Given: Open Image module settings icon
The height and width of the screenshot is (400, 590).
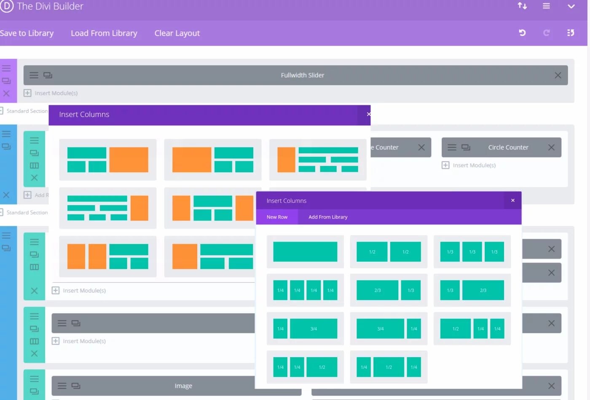Looking at the screenshot, I should [62, 386].
